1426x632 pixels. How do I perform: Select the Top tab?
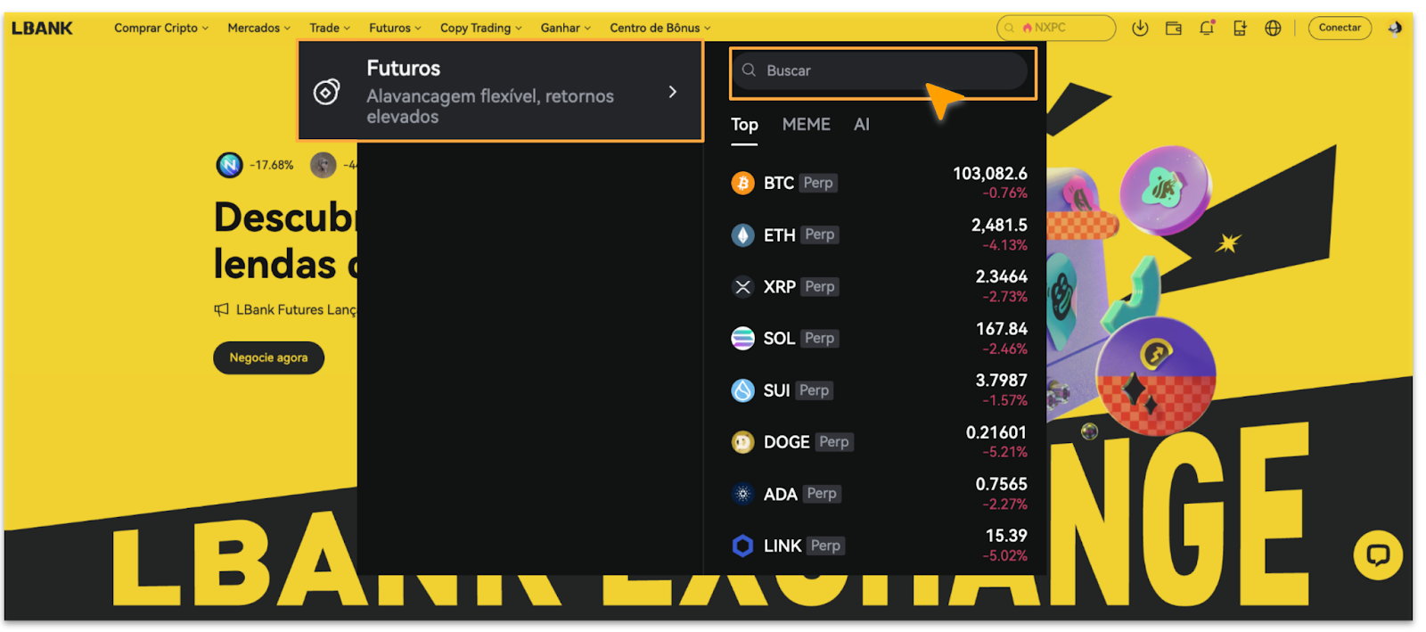[744, 125]
